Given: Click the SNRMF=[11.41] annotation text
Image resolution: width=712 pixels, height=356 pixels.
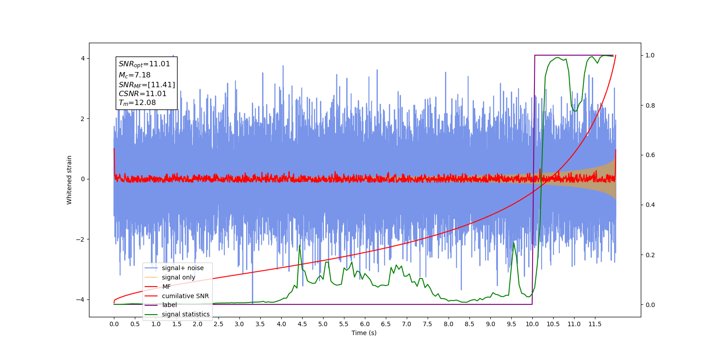Looking at the screenshot, I should [147, 85].
